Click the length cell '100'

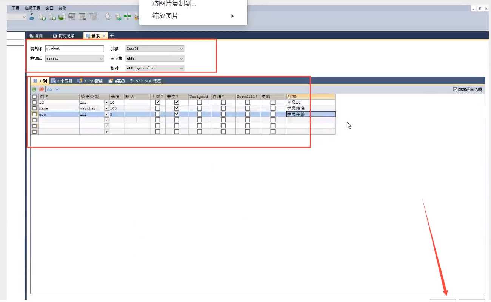[117, 108]
